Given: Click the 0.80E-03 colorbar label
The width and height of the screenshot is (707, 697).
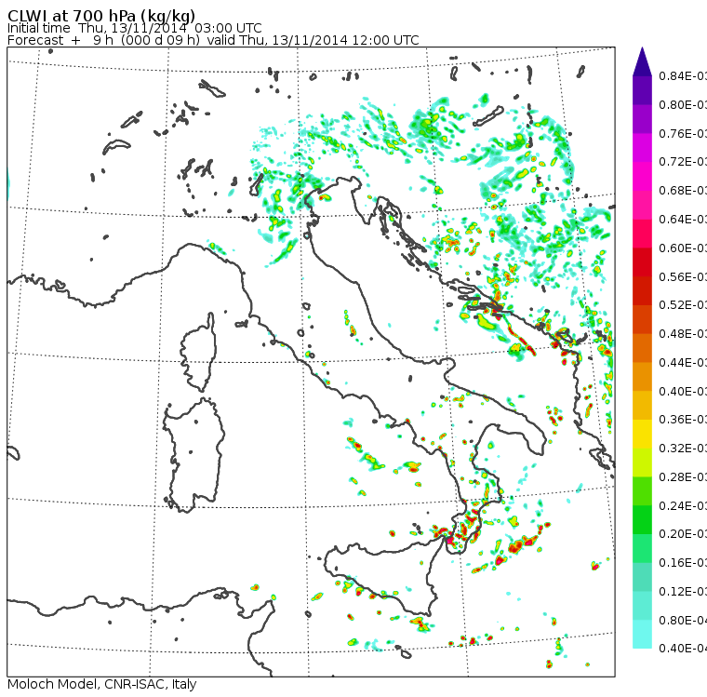Looking at the screenshot, I should pyautogui.click(x=683, y=105).
